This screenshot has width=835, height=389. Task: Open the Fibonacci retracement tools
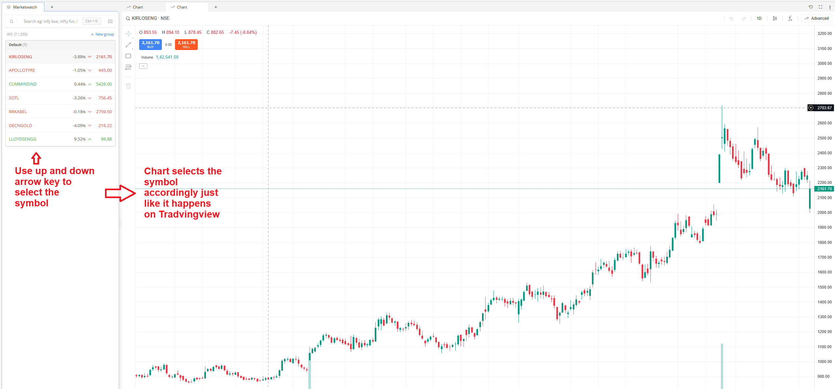[x=128, y=67]
